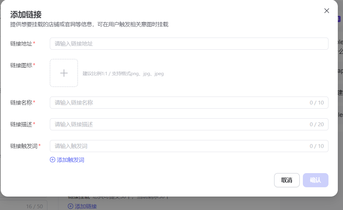Click the 确认 confirm button
The image size is (343, 210).
pos(315,180)
